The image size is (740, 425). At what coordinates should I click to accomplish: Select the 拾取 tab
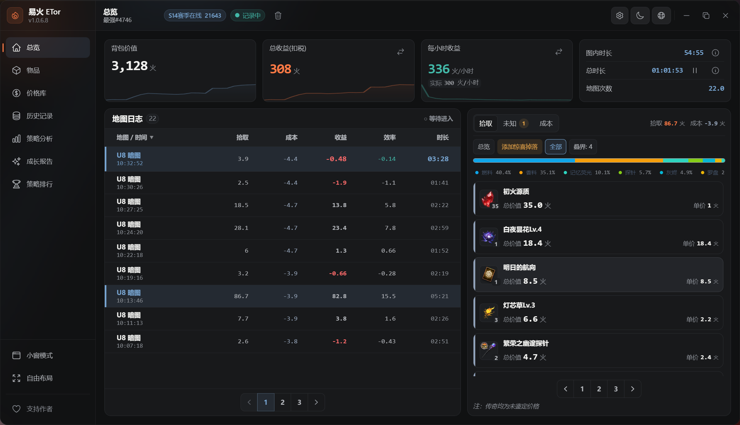coord(485,124)
